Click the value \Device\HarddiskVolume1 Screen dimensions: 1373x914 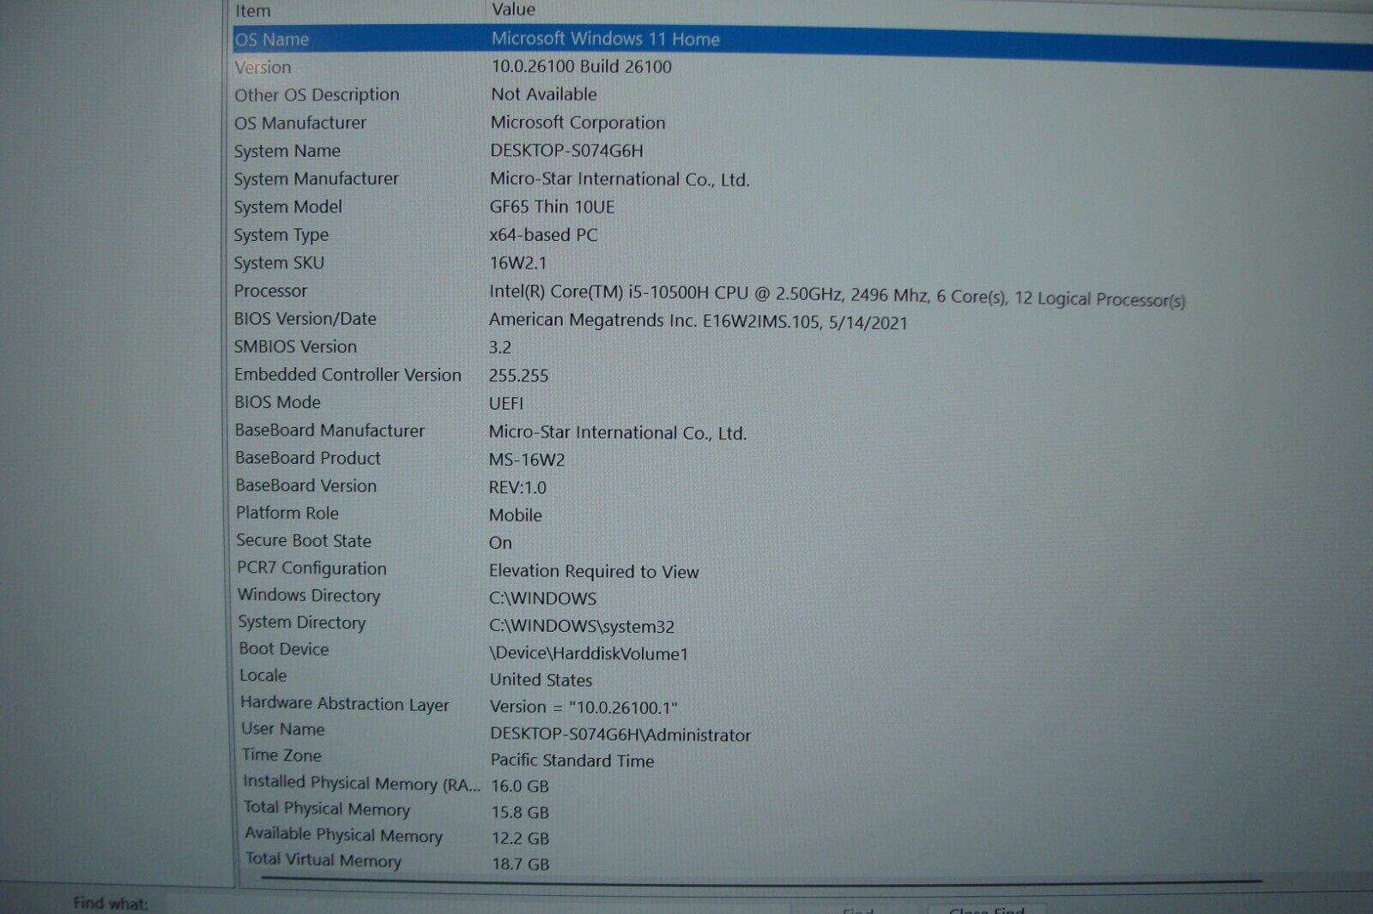point(589,653)
